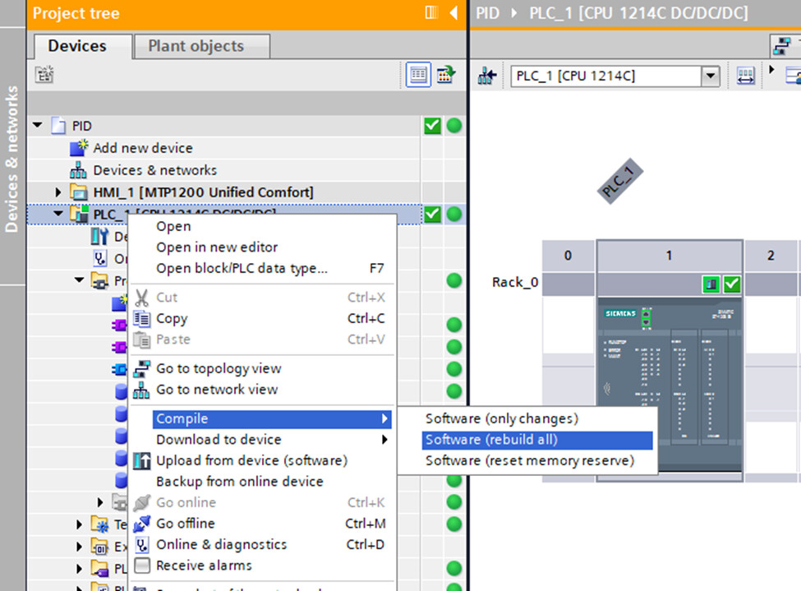The height and width of the screenshot is (591, 801).
Task: Click the green check badge on rack slot 1
Action: [x=732, y=284]
